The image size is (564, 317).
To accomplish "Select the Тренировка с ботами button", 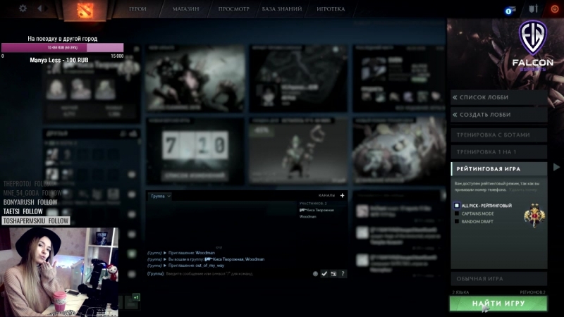I will 499,135.
